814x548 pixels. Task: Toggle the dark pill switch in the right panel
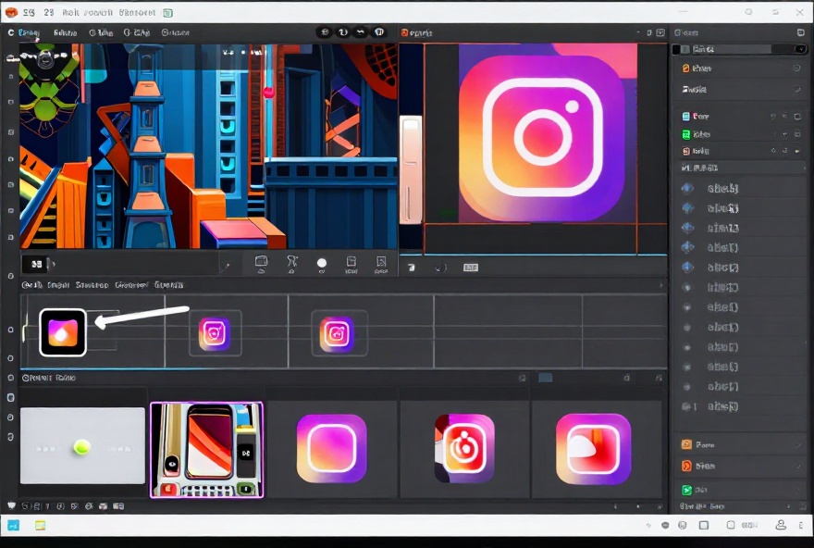800,49
